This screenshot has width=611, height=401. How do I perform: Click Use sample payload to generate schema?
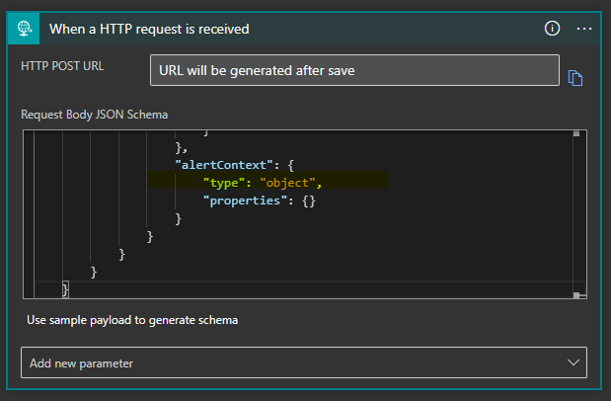132,320
